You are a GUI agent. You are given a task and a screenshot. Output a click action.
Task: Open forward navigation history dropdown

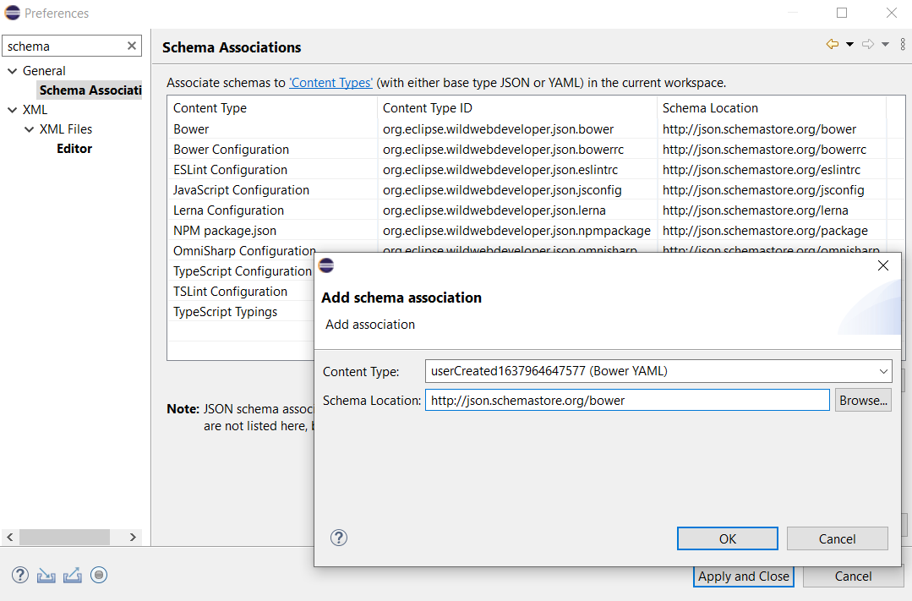click(x=885, y=44)
